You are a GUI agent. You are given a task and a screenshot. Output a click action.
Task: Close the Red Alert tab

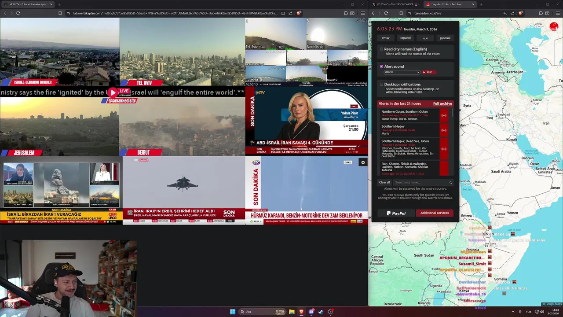(x=473, y=4)
